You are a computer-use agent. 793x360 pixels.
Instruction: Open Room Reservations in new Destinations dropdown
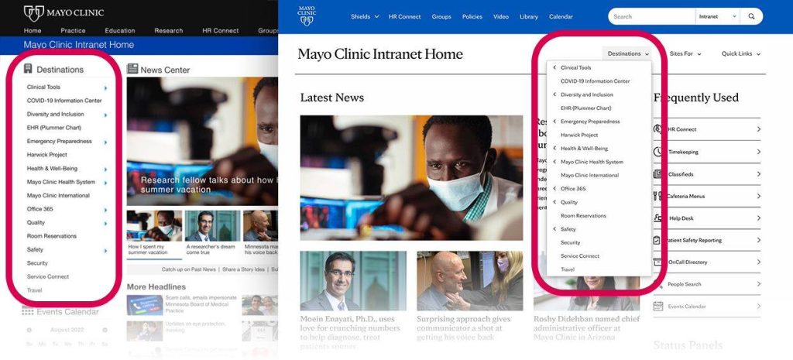pyautogui.click(x=583, y=215)
